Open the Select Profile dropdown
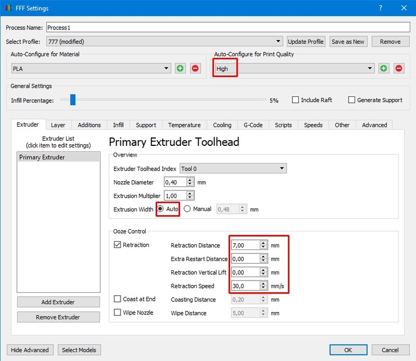Image resolution: width=416 pixels, height=361 pixels. pyautogui.click(x=164, y=42)
